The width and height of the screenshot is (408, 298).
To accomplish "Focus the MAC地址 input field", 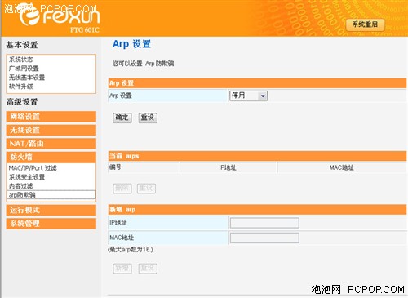I will [x=264, y=238].
